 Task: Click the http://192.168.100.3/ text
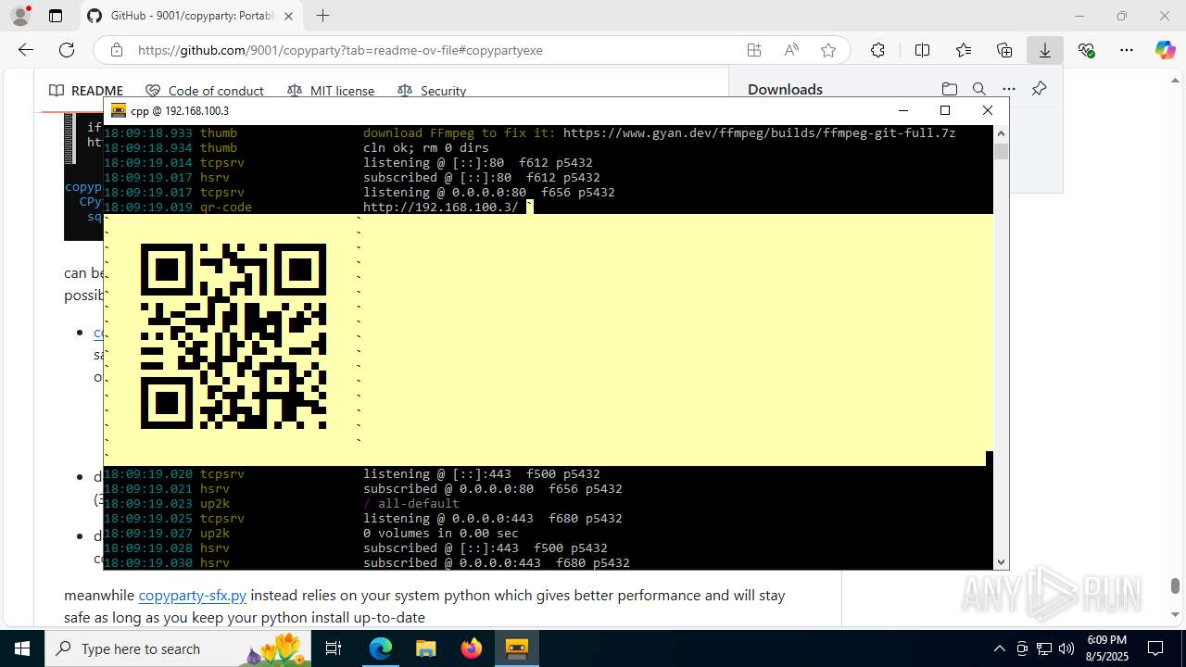point(441,207)
